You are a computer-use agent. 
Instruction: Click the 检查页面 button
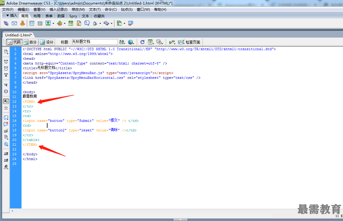pyautogui.click(x=189, y=42)
